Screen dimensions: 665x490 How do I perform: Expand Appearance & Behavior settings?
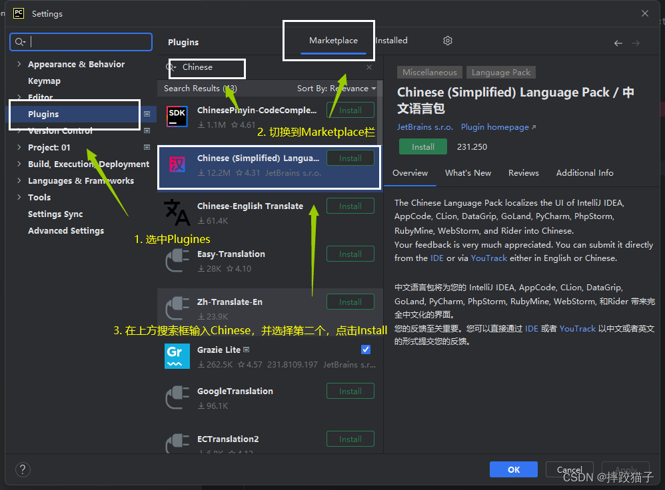[x=19, y=64]
